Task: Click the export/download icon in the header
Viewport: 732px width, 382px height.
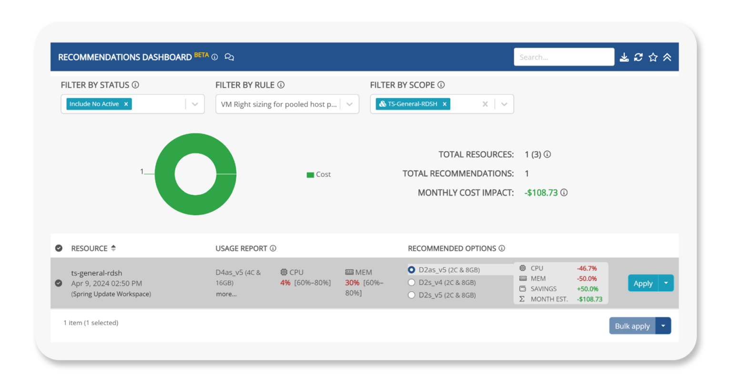Action: [x=624, y=57]
